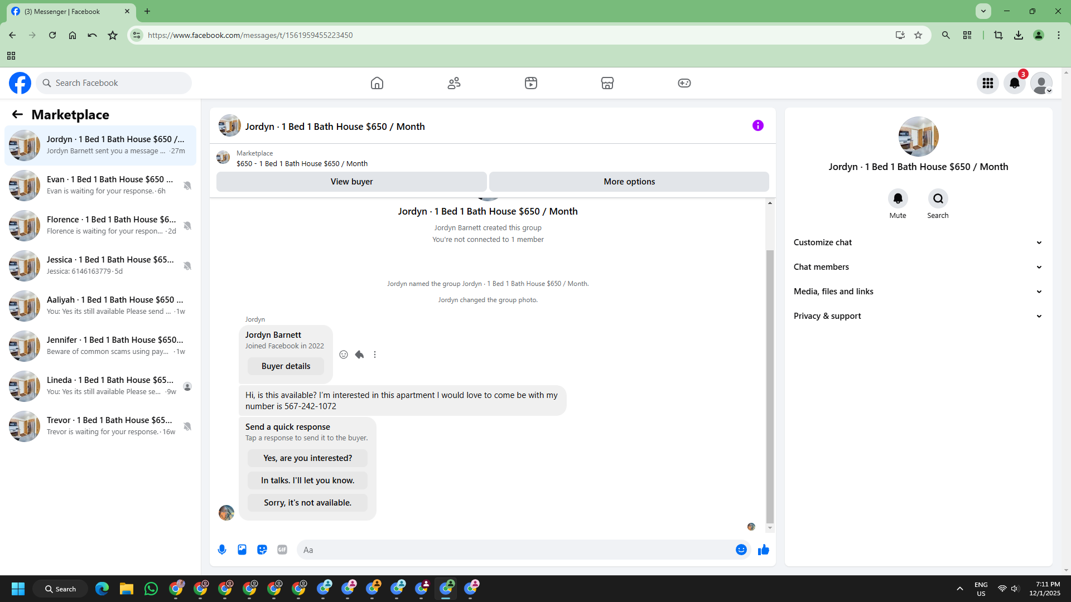This screenshot has width=1071, height=602.
Task: Go back using the Marketplace back arrow
Action: coord(17,114)
